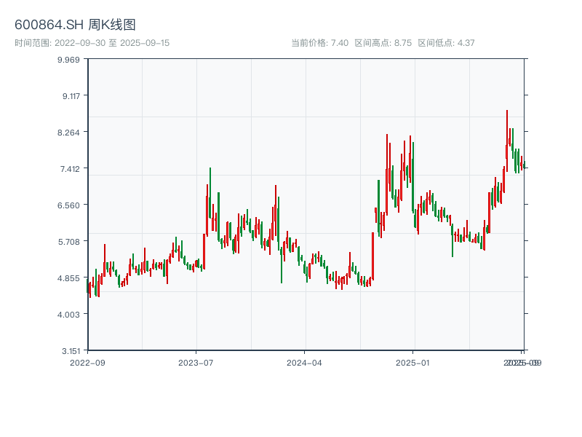
Task: Click the chart title 600864.SH 周K线图
Action: [x=75, y=25]
